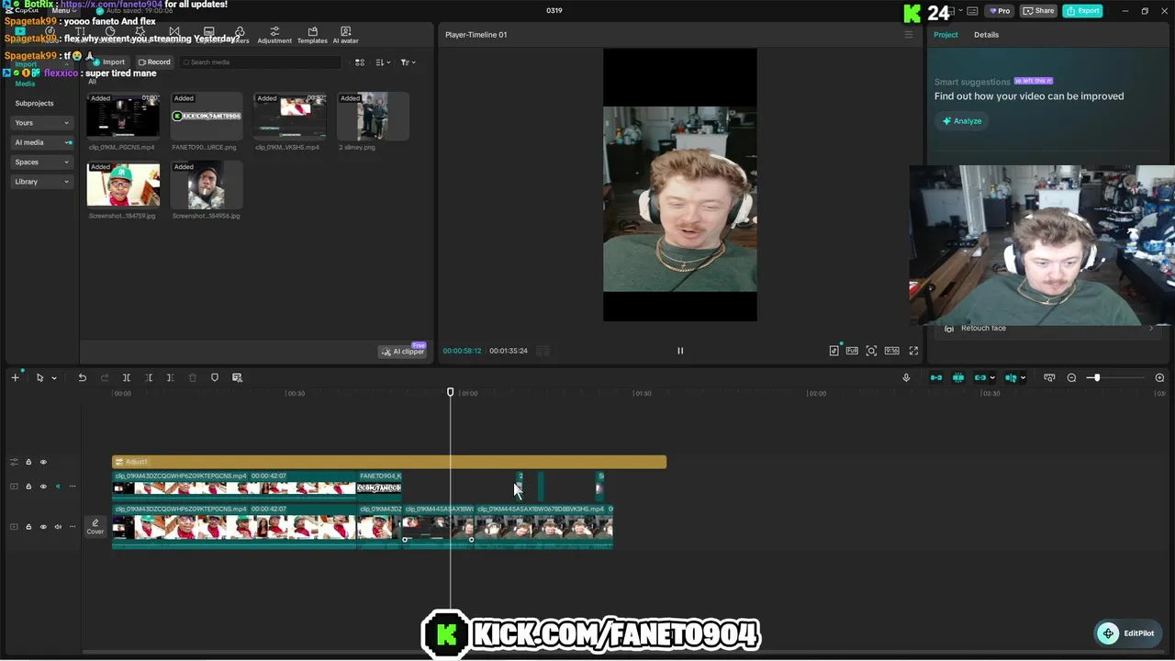Lock the overlay video track

[28, 487]
